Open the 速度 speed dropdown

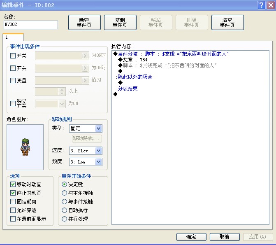86,151
